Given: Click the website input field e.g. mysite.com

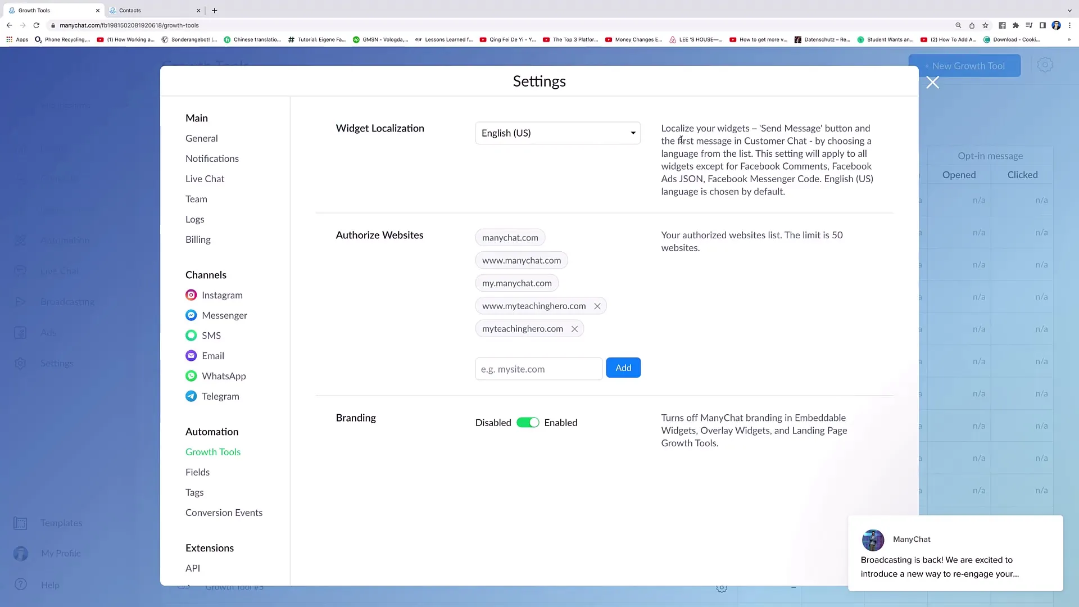Looking at the screenshot, I should (x=539, y=369).
